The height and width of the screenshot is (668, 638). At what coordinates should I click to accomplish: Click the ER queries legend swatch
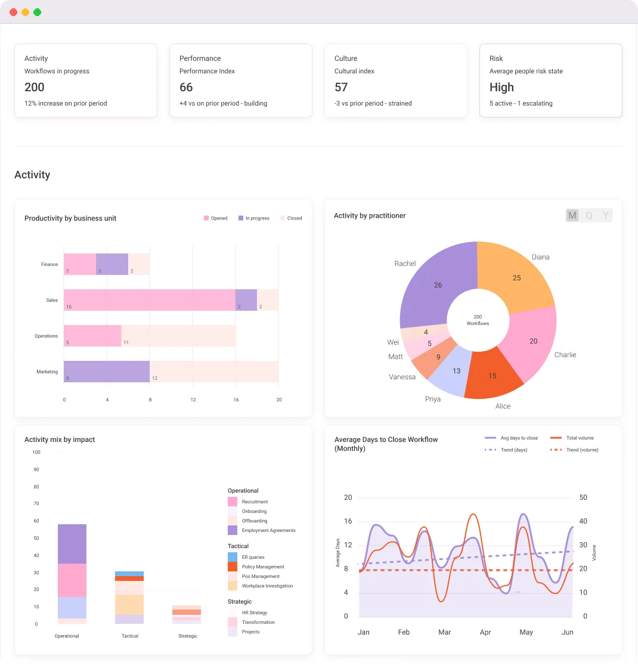tap(233, 557)
